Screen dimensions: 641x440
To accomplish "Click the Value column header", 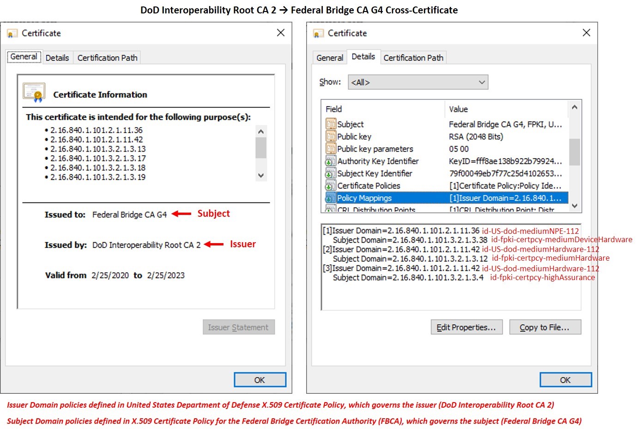I will pos(507,109).
